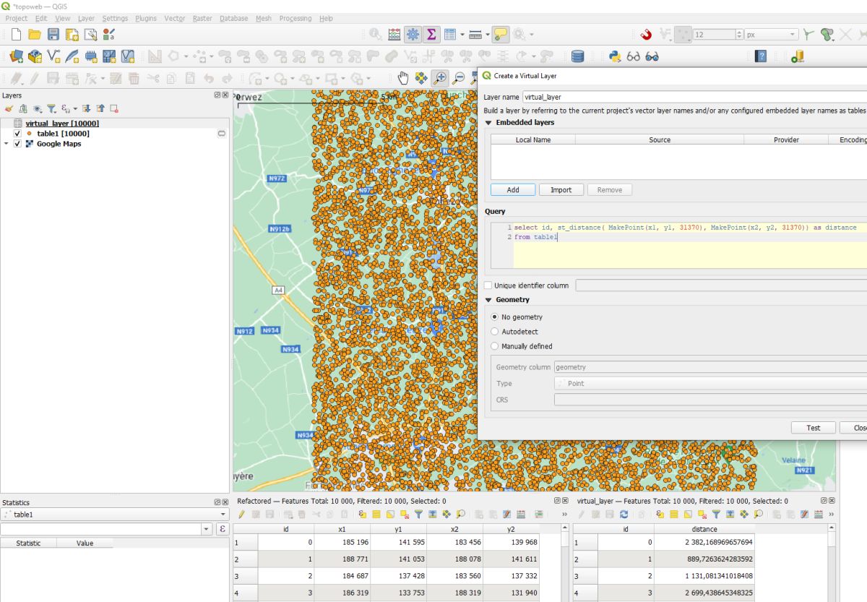The height and width of the screenshot is (602, 867).
Task: Click the Import button
Action: (x=561, y=190)
